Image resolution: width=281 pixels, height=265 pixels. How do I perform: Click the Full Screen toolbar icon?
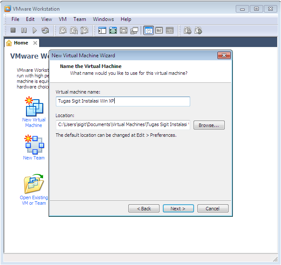coord(113,30)
